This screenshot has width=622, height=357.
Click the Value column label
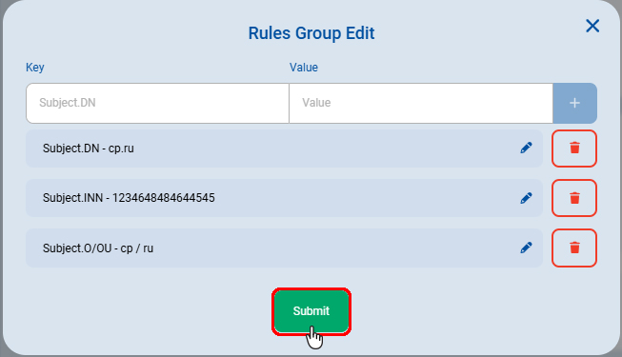[x=304, y=68]
